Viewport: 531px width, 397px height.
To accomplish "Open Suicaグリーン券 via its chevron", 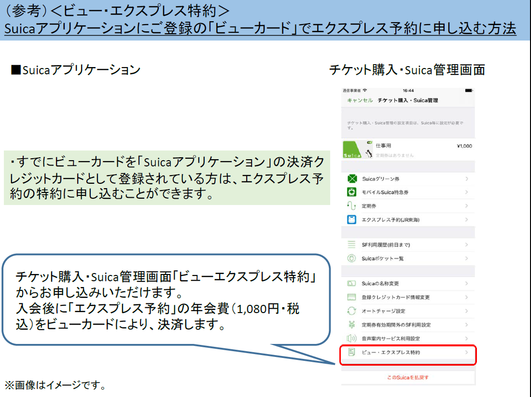I will 467,178.
